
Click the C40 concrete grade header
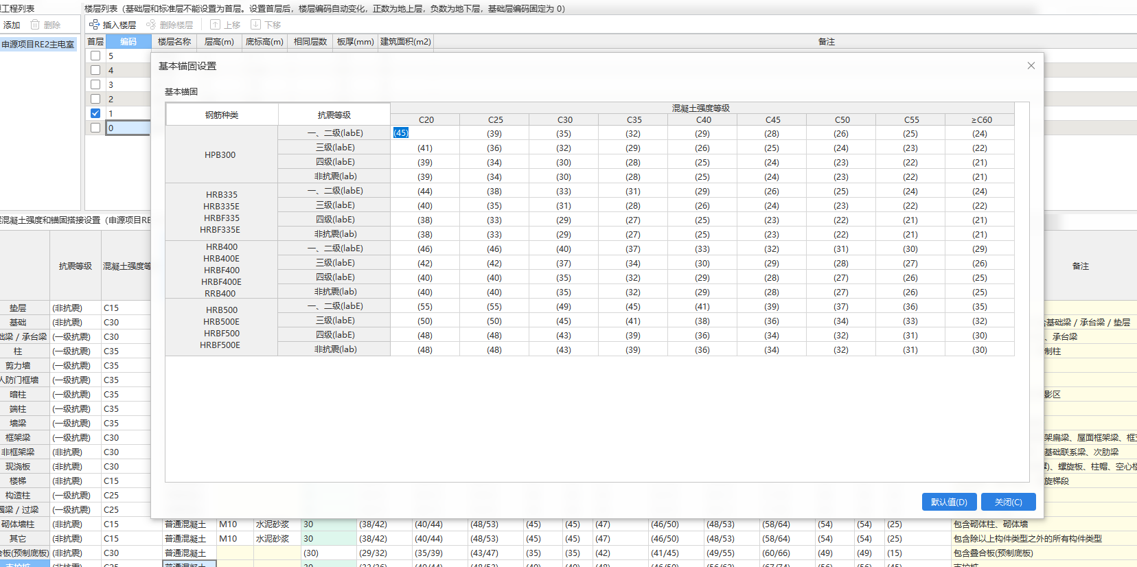coord(703,119)
